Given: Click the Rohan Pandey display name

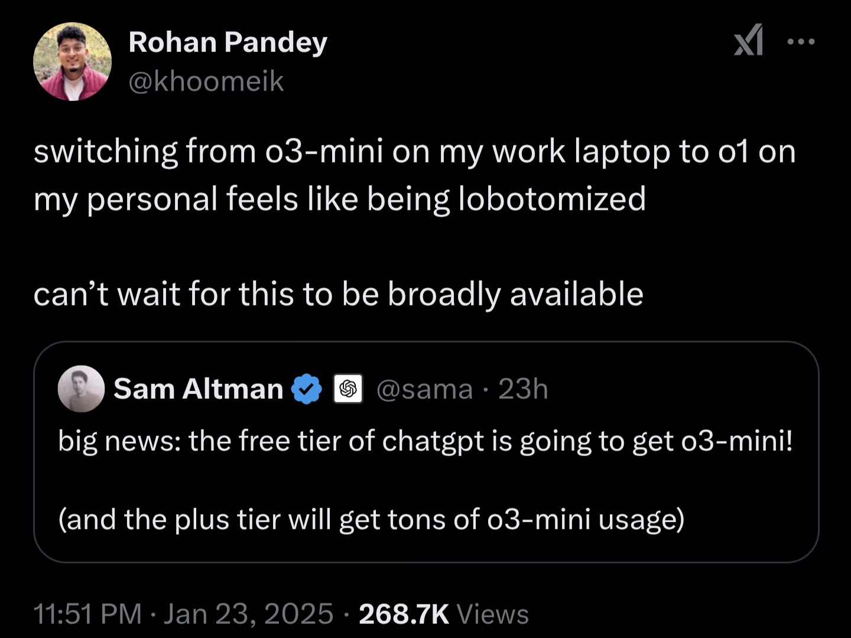Looking at the screenshot, I should (x=228, y=43).
